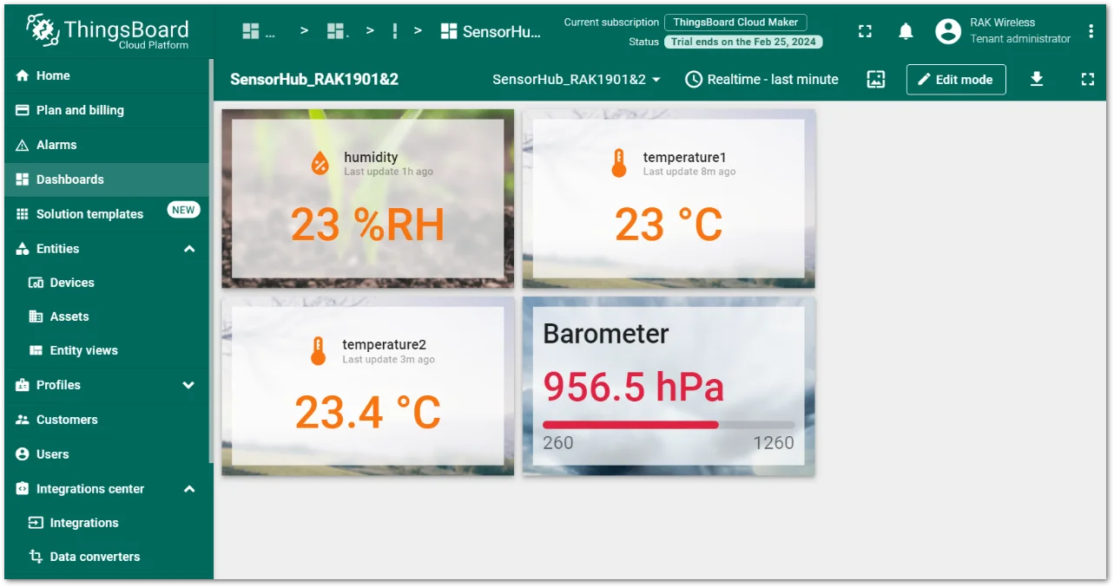Open the user options kebab menu
The width and height of the screenshot is (1114, 587).
tap(1091, 32)
